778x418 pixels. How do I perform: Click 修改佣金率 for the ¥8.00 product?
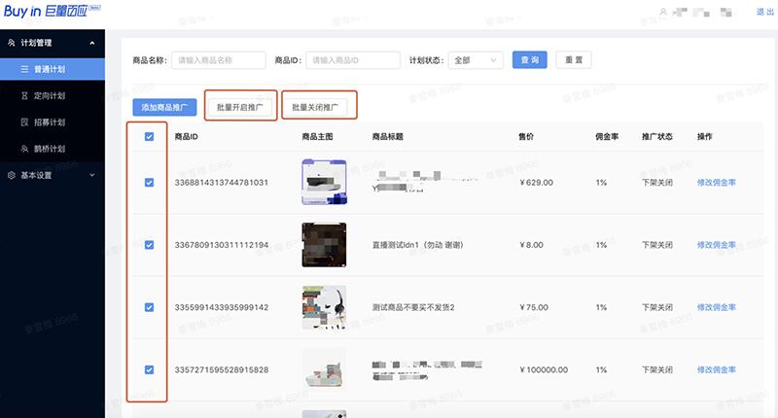pyautogui.click(x=717, y=245)
